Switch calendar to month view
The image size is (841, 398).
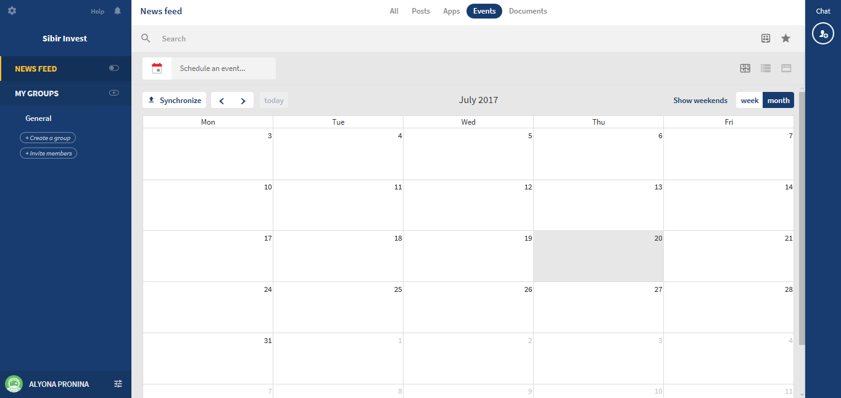pos(779,101)
